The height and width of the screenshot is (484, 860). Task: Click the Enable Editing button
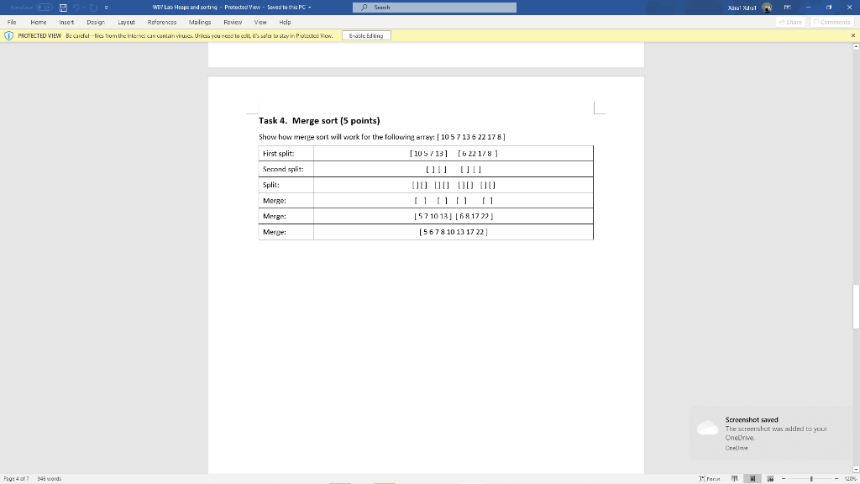tap(367, 35)
